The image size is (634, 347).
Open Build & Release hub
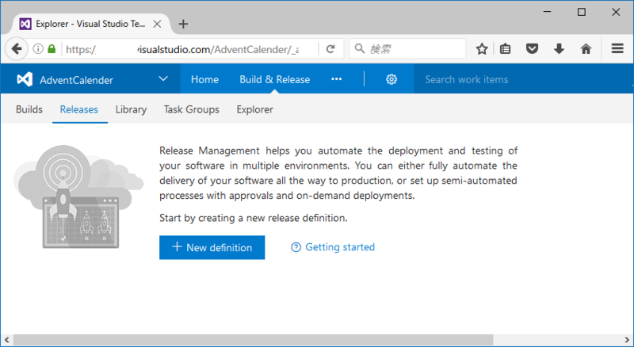tap(274, 80)
